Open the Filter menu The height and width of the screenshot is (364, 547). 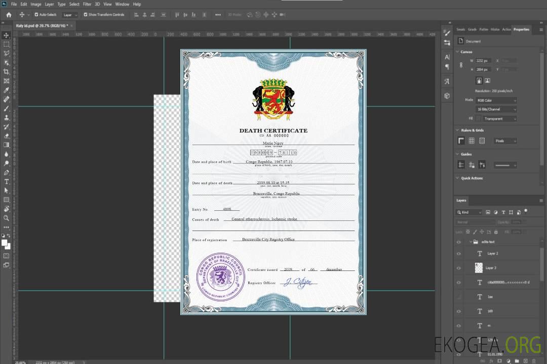(87, 4)
